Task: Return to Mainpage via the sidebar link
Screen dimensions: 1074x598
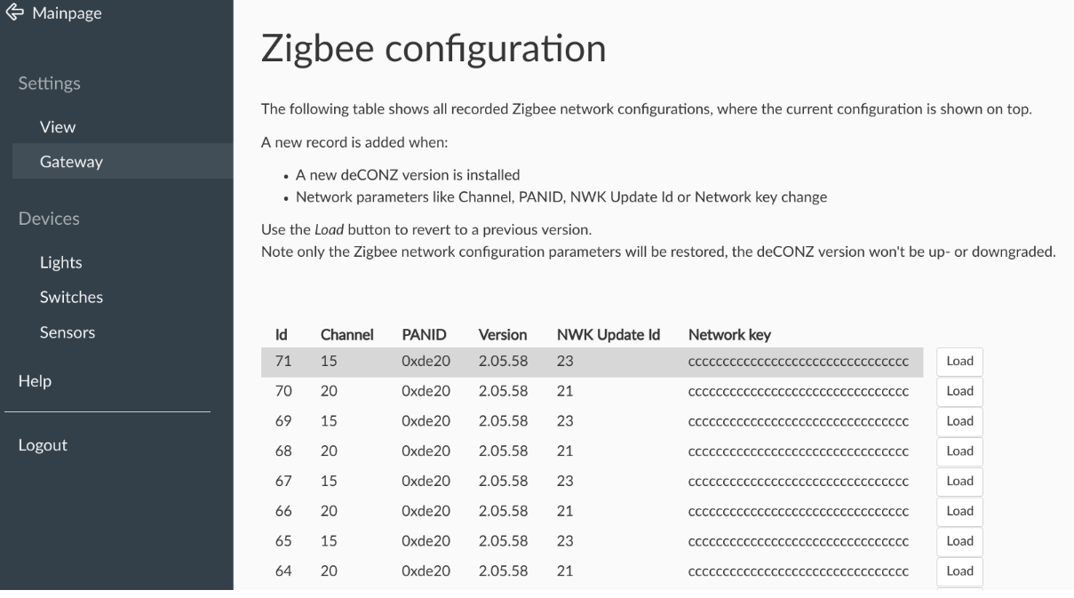Action: pos(67,13)
